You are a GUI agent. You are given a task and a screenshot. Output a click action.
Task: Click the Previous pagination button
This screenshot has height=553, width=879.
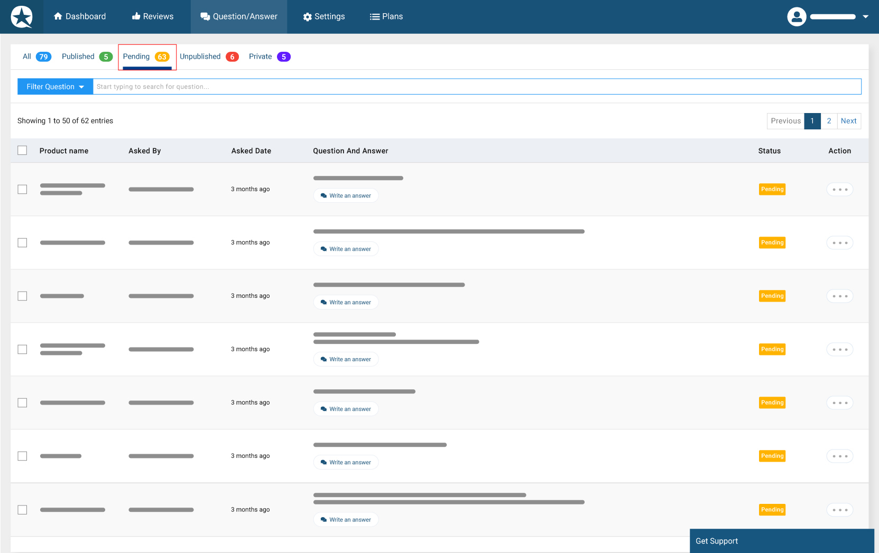pos(785,121)
